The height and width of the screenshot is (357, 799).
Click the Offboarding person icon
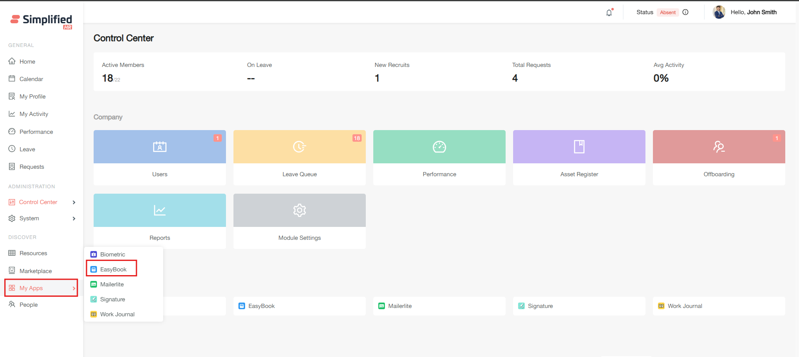(719, 147)
